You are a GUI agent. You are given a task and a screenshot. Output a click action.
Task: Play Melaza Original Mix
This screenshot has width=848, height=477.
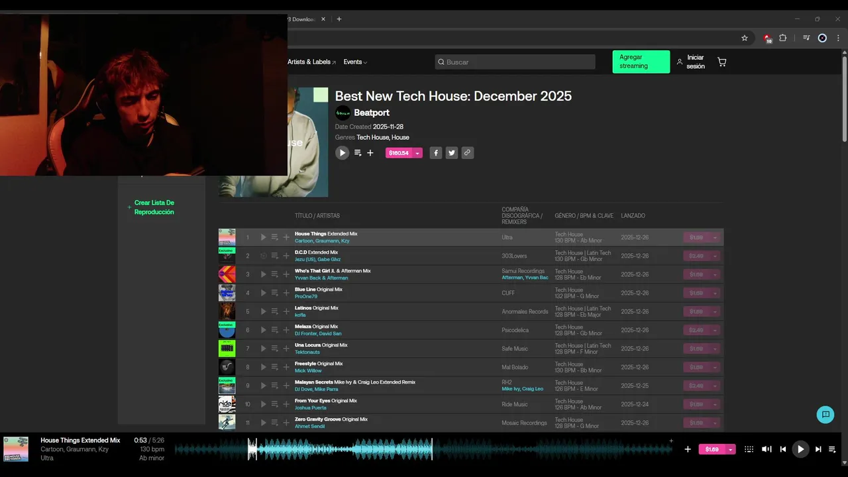tap(263, 330)
